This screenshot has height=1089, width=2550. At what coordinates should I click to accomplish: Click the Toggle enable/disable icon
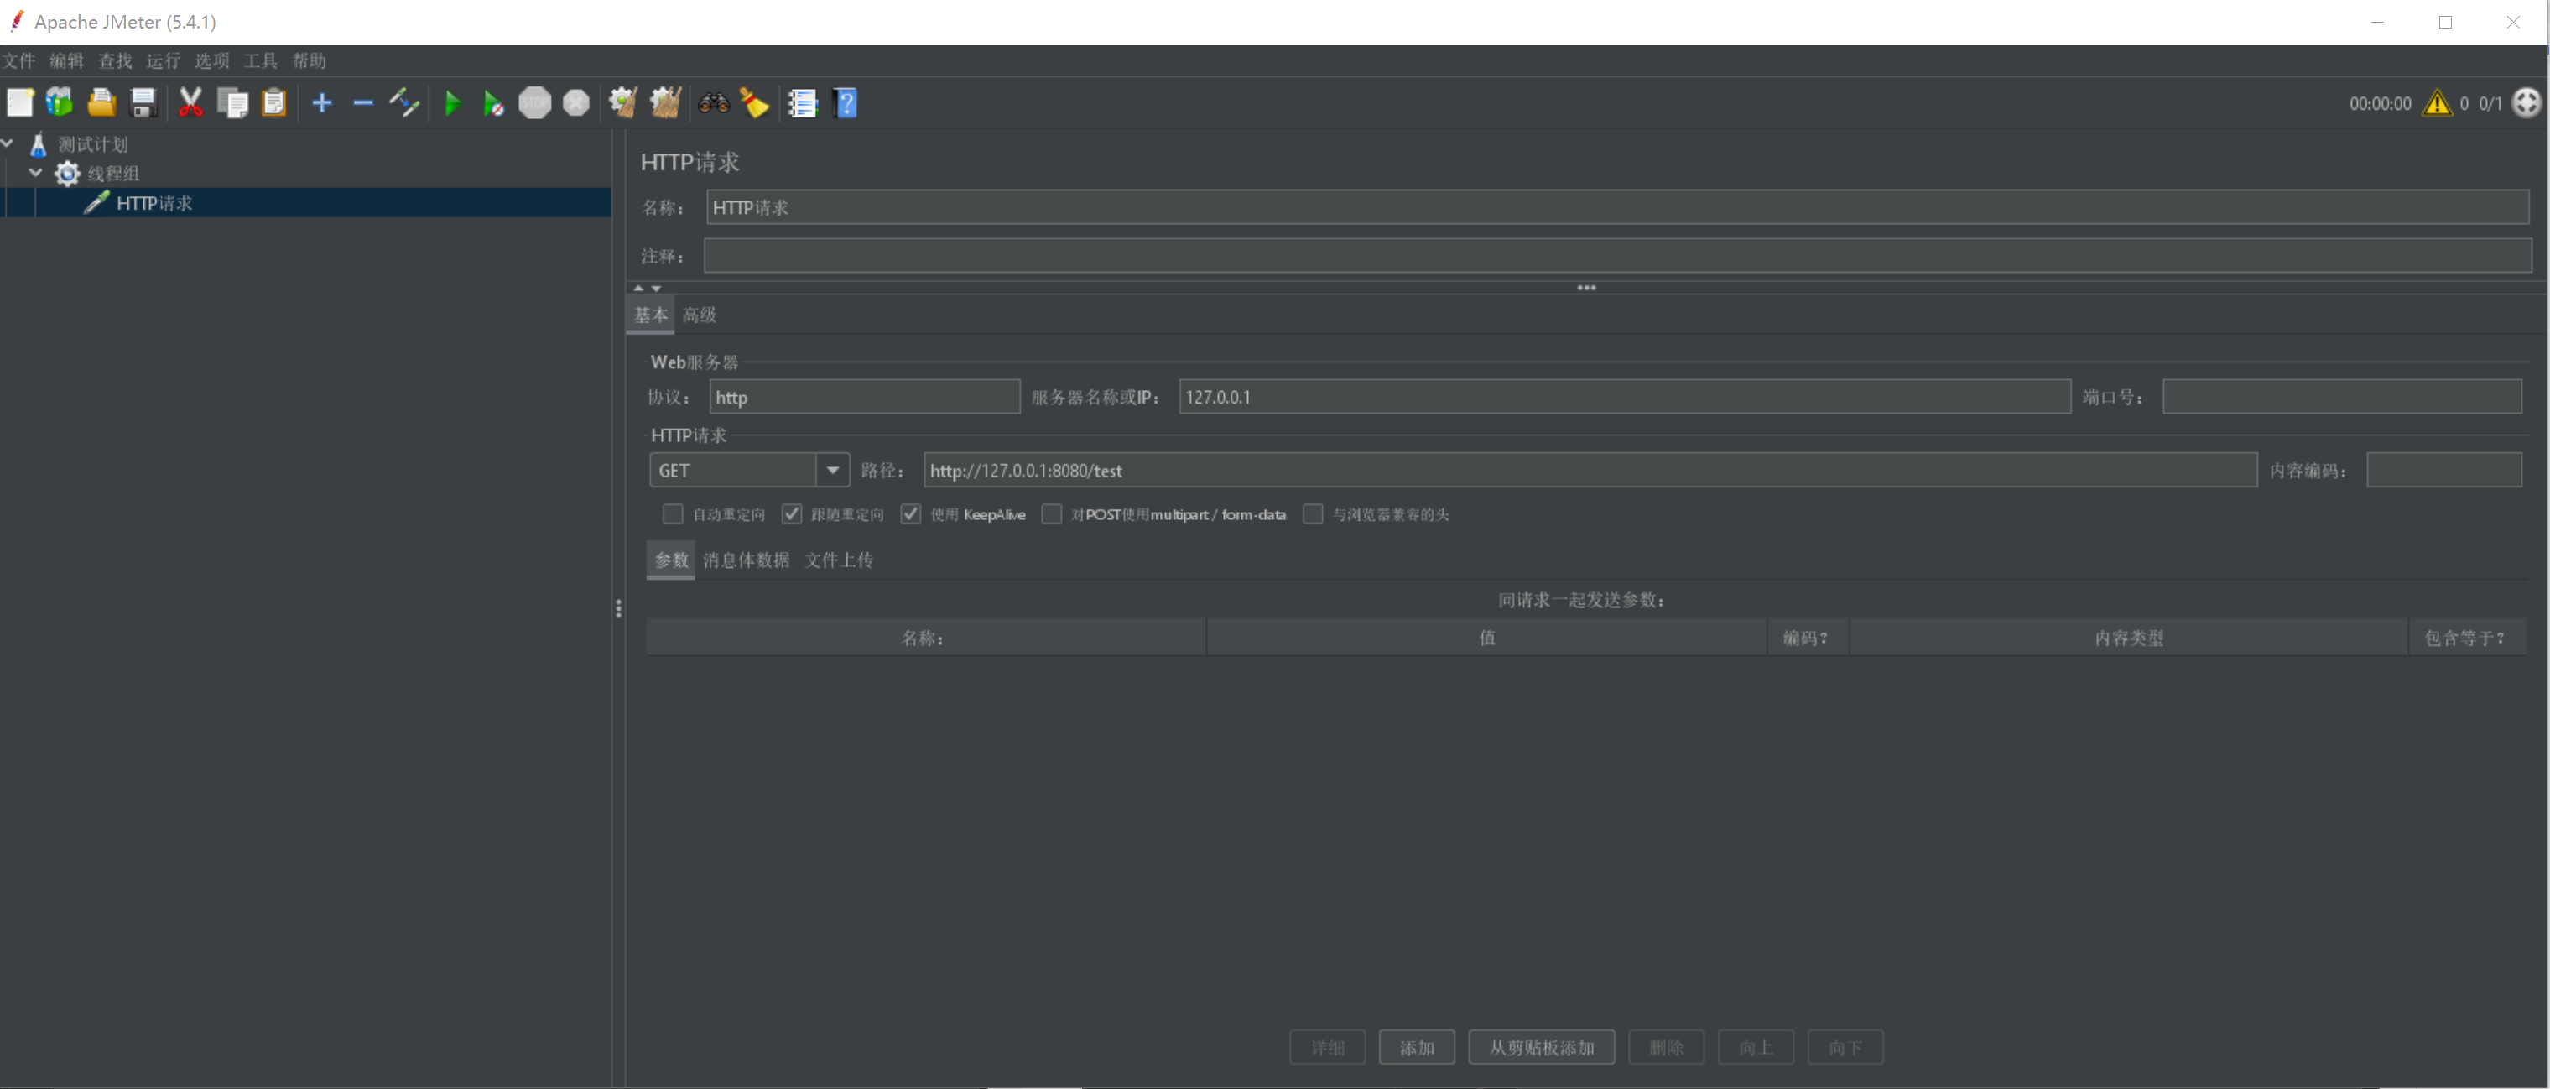click(x=403, y=103)
